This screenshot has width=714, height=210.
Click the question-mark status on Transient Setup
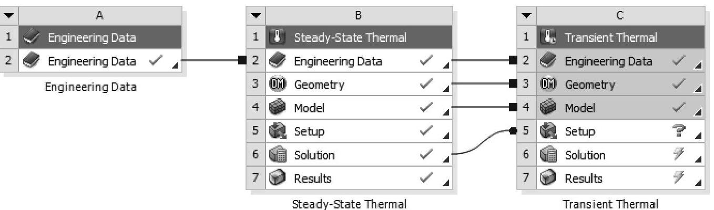click(x=679, y=131)
